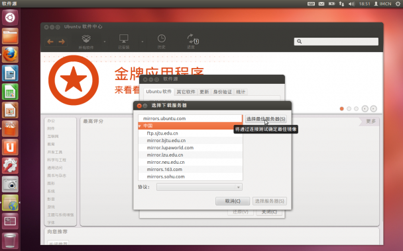Click the Software Center search field
403x251 pixels.
[x=336, y=42]
